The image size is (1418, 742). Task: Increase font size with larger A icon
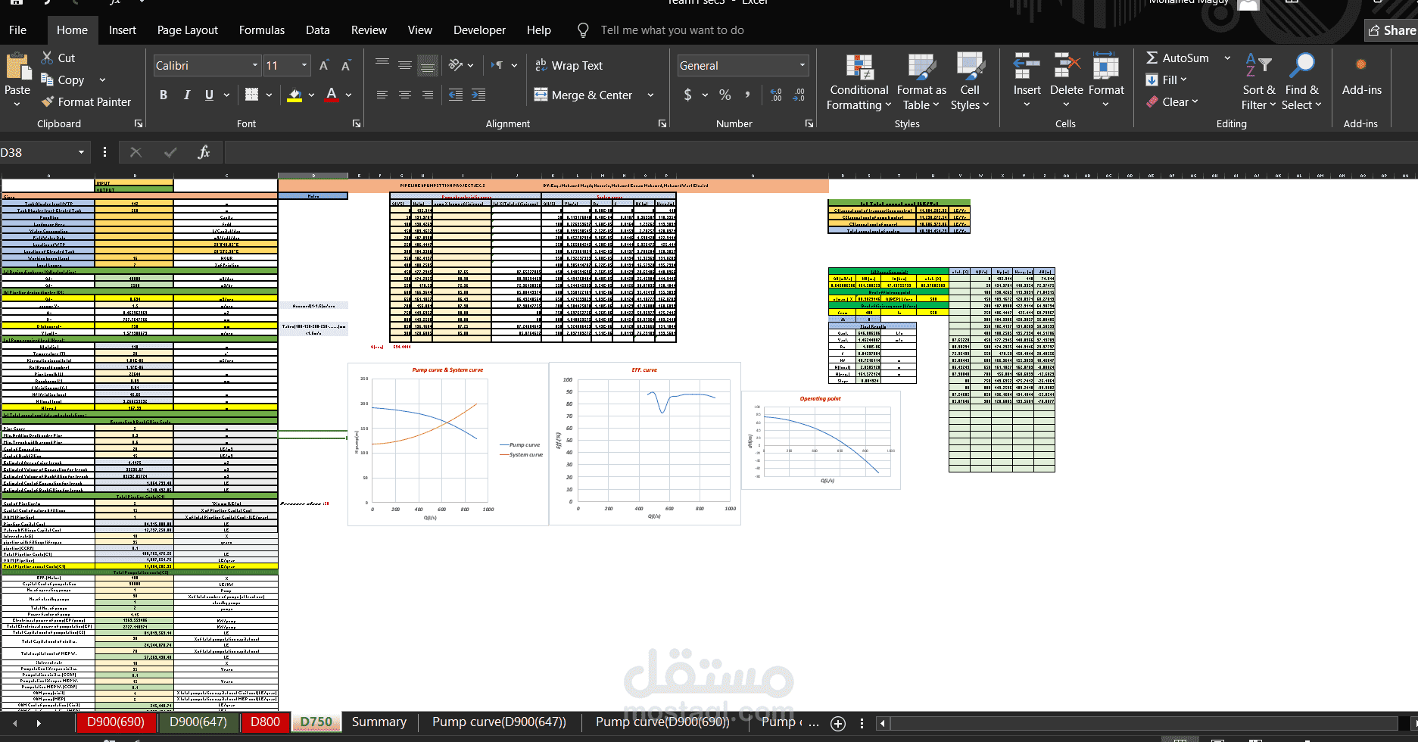click(x=323, y=66)
